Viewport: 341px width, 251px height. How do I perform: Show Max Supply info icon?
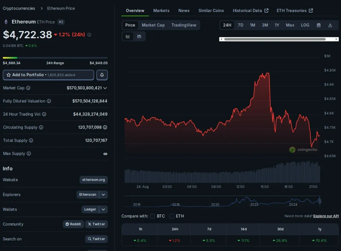tap(29, 154)
